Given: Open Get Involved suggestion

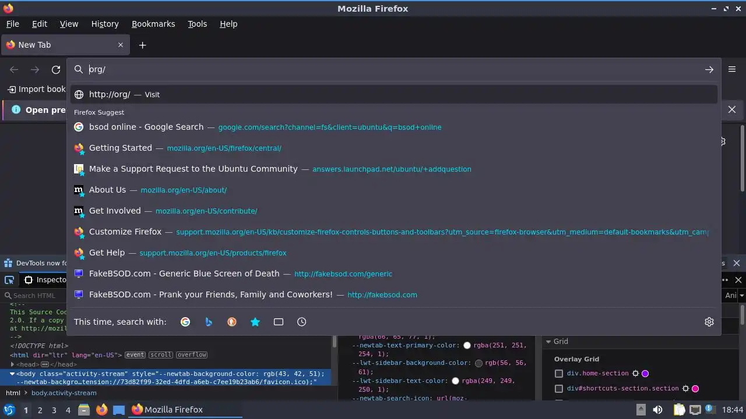Looking at the screenshot, I should 394,211.
